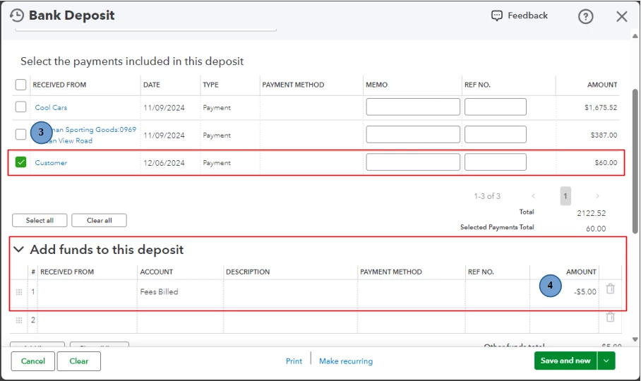Open the help question mark icon
Screen dimensions: 641x381
tap(585, 16)
